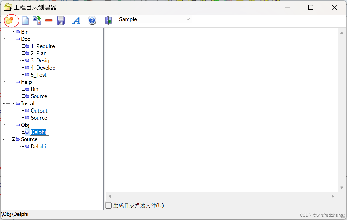Click the create project folders toolbar icon

pos(9,20)
